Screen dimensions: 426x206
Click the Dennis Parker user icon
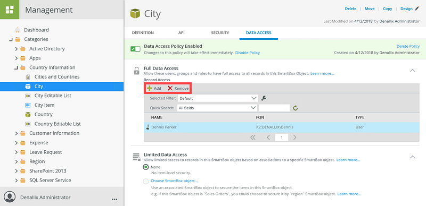pyautogui.click(x=148, y=127)
